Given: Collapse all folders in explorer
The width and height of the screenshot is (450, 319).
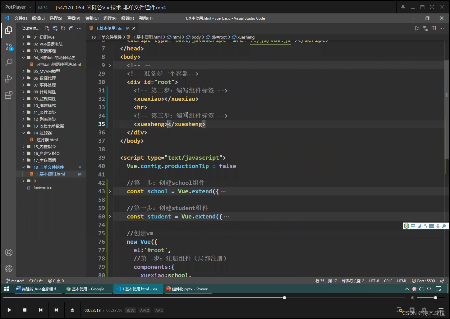Looking at the screenshot, I should pyautogui.click(x=71, y=28).
